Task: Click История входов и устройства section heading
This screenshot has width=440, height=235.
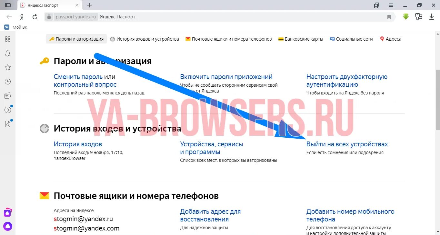Action: [x=117, y=129]
